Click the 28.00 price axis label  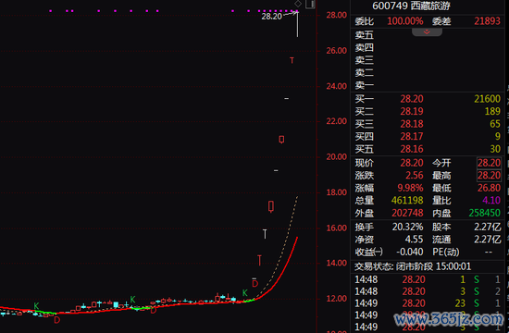coord(336,15)
